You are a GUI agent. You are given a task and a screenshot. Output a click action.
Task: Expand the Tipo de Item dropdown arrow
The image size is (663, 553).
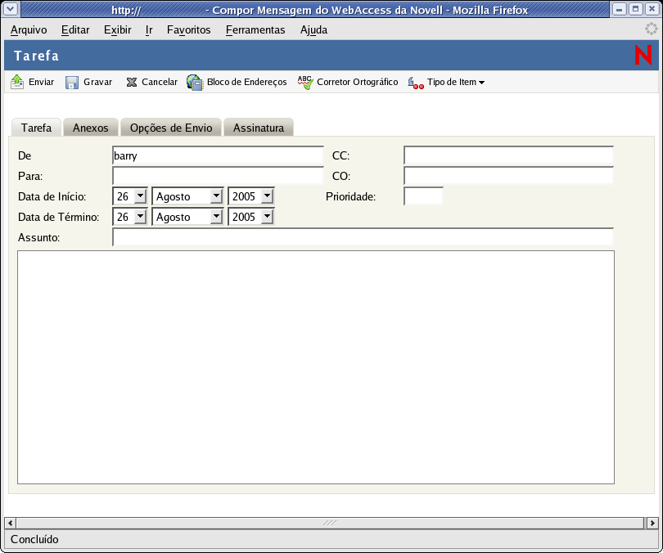point(481,83)
